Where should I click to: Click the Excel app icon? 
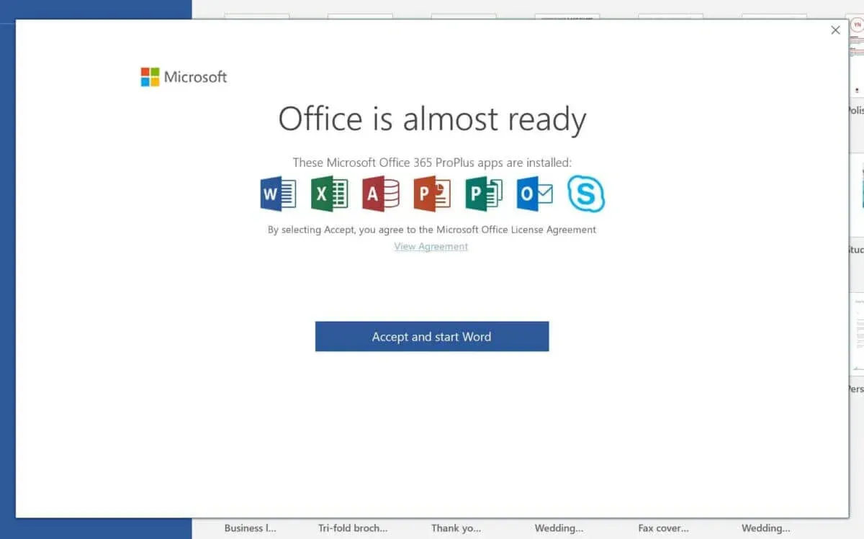[x=329, y=193]
